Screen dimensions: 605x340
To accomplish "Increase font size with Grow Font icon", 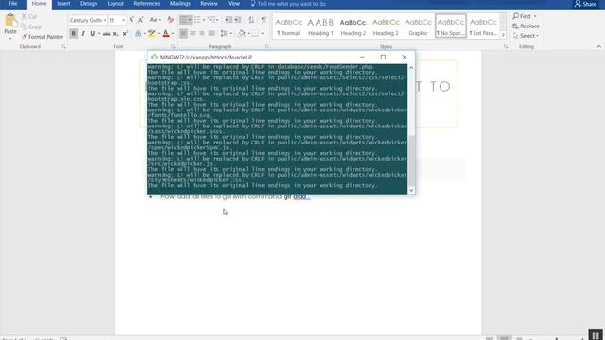I will pos(131,20).
